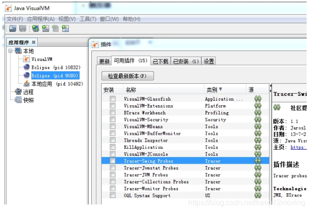Select Tracer-Jvmstat Probes plugin row
The image size is (309, 211).
click(x=185, y=167)
